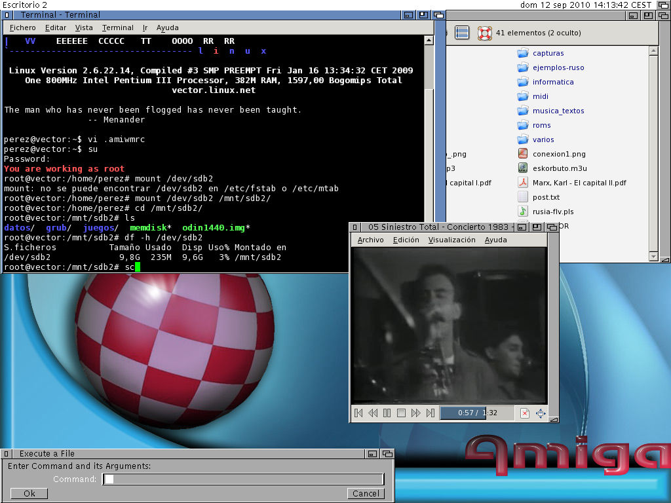Viewport: 671px width, 503px height.
Task: Click the video player depth gadget
Action: click(x=552, y=227)
